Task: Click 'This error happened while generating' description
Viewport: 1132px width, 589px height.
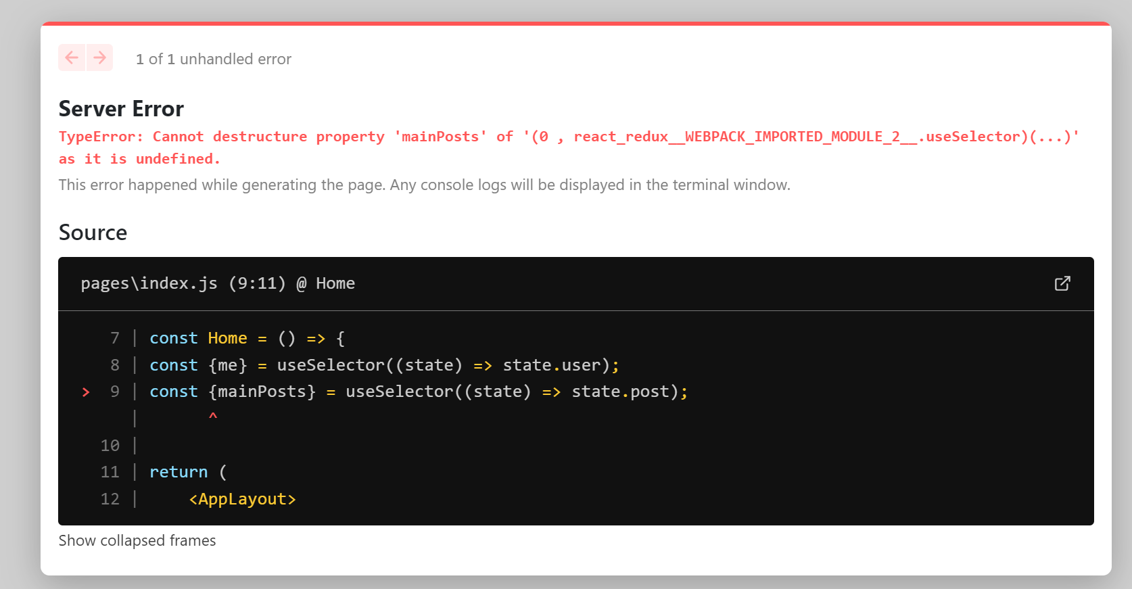Action: (x=424, y=185)
